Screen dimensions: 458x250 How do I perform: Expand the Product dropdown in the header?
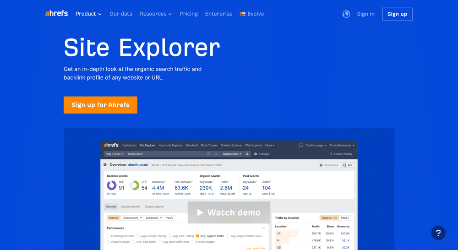88,14
